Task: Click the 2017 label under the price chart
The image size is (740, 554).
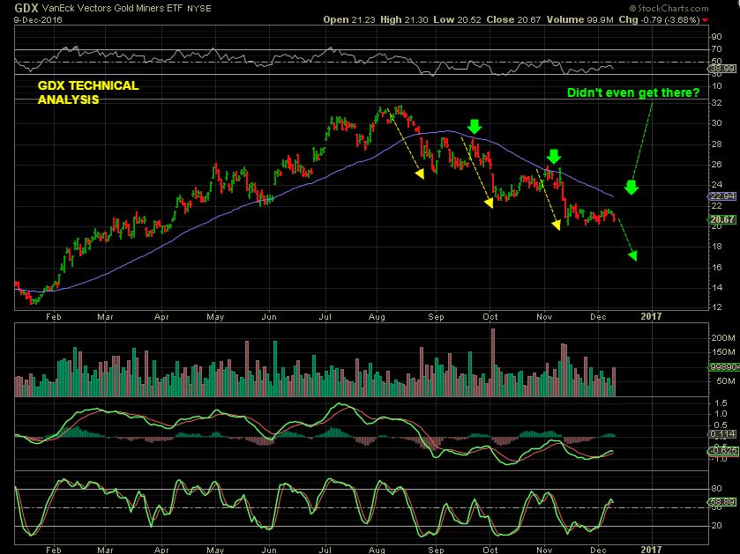Action: (651, 316)
